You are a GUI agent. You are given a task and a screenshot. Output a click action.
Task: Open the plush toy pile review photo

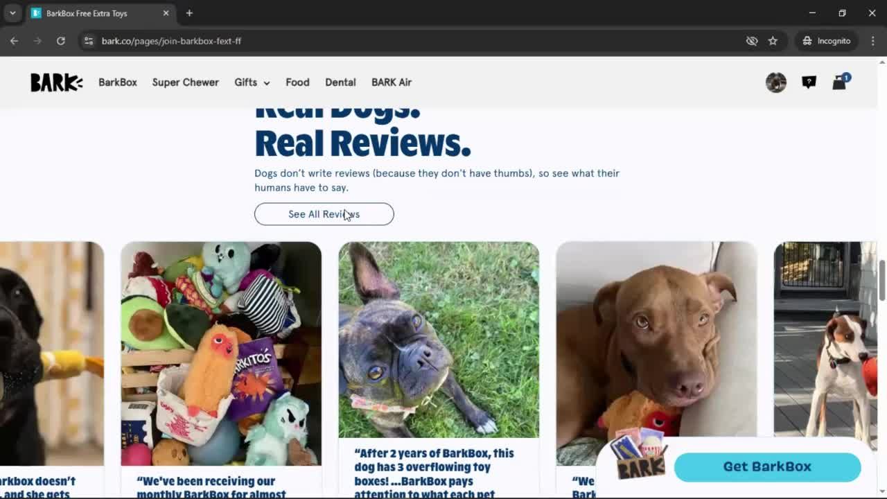(x=221, y=353)
